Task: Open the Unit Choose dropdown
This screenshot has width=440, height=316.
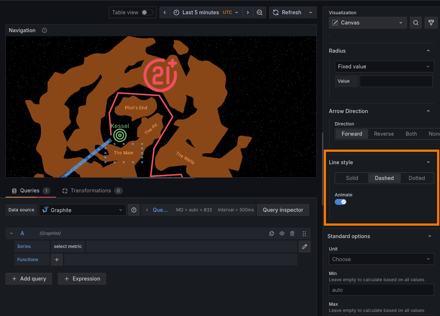Action: coord(381,259)
